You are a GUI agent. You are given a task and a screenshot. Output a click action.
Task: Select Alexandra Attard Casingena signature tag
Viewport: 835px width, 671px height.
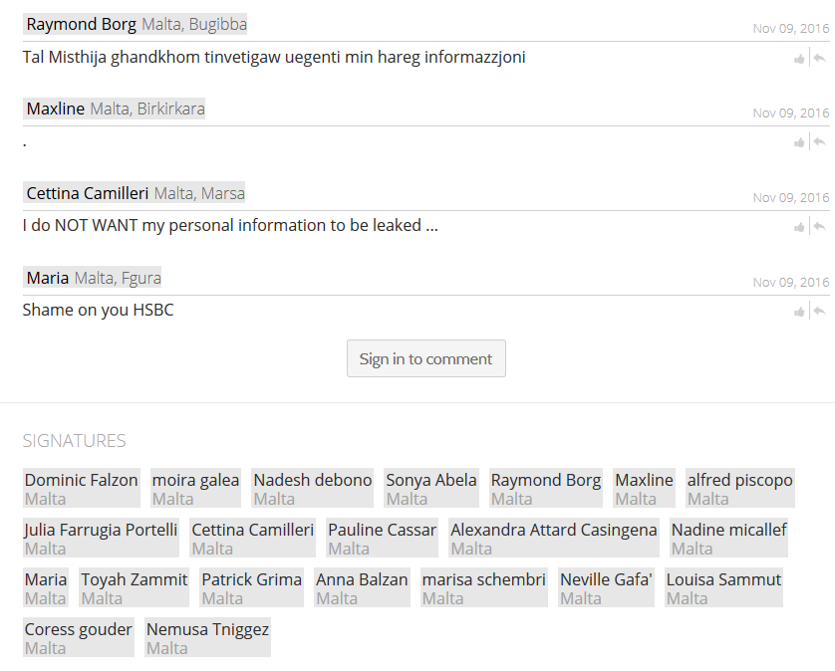point(554,538)
